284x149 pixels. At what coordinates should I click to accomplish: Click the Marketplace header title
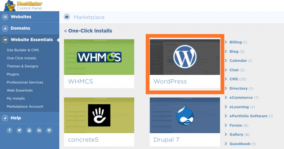[x=89, y=17]
